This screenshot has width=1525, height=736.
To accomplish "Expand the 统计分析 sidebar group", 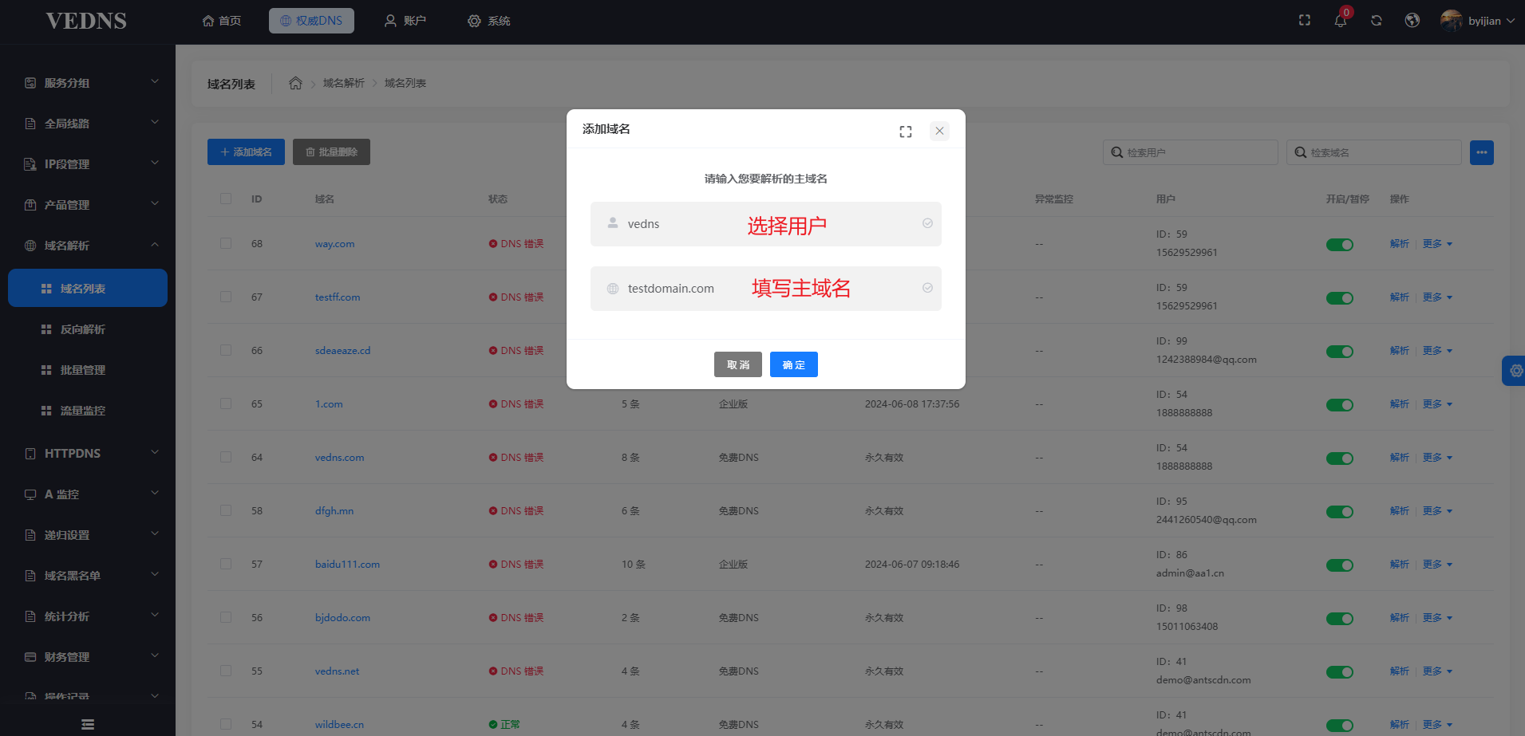I will coord(155,615).
